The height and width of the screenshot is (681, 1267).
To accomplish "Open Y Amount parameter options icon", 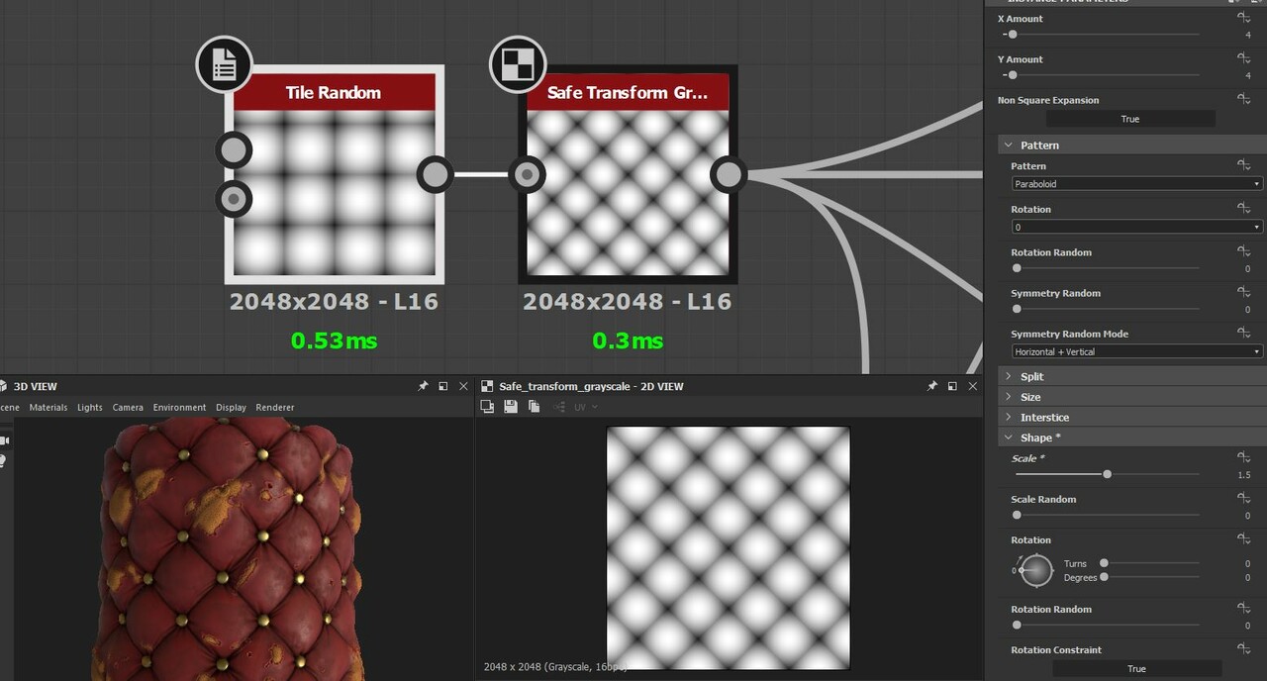I will coord(1243,59).
